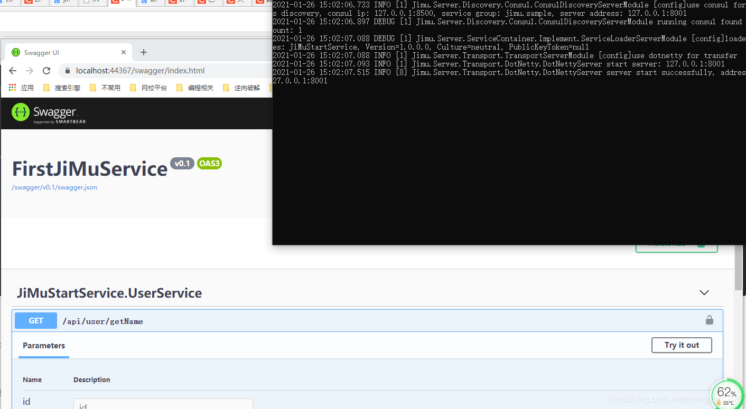Screen dimensions: 746x409
Task: Click the console line with consul ip 127.0.0.1:8500
Action: click(480, 13)
